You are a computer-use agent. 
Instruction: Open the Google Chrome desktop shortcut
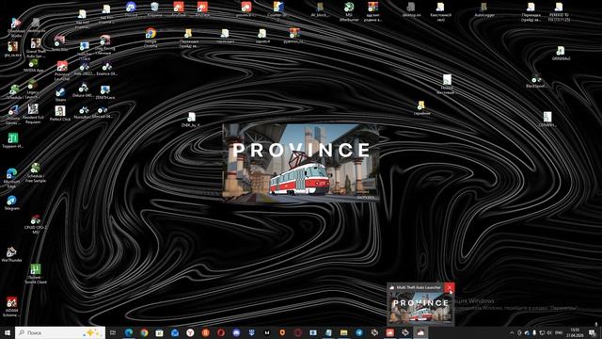point(150,38)
